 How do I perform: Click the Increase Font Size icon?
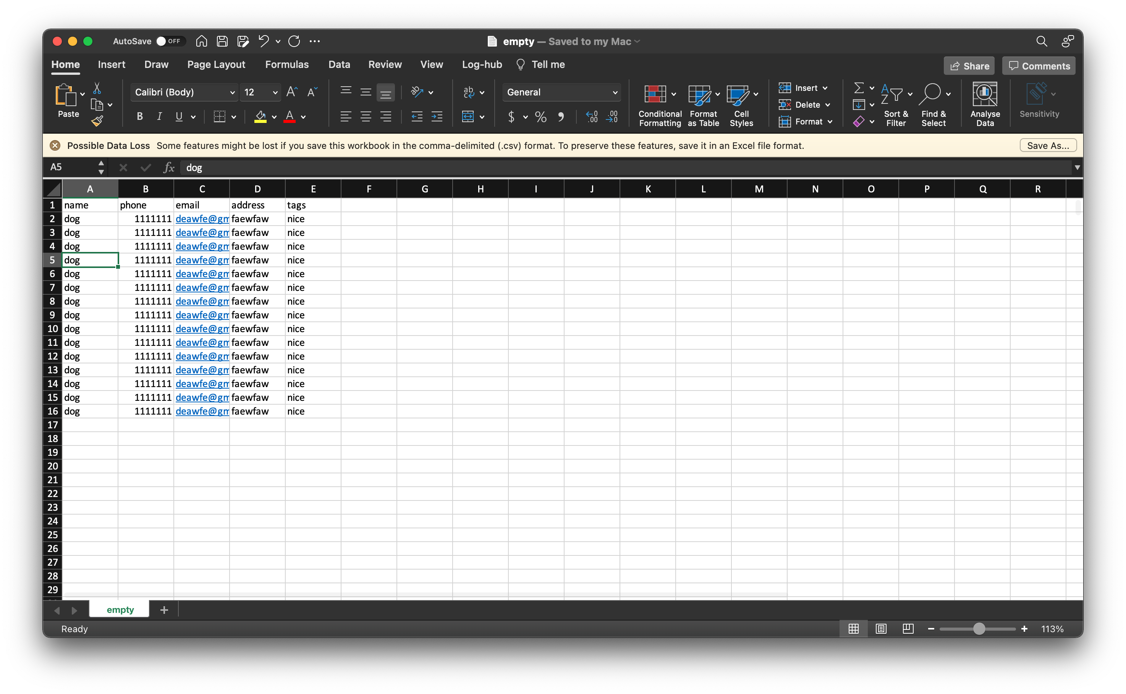point(291,92)
